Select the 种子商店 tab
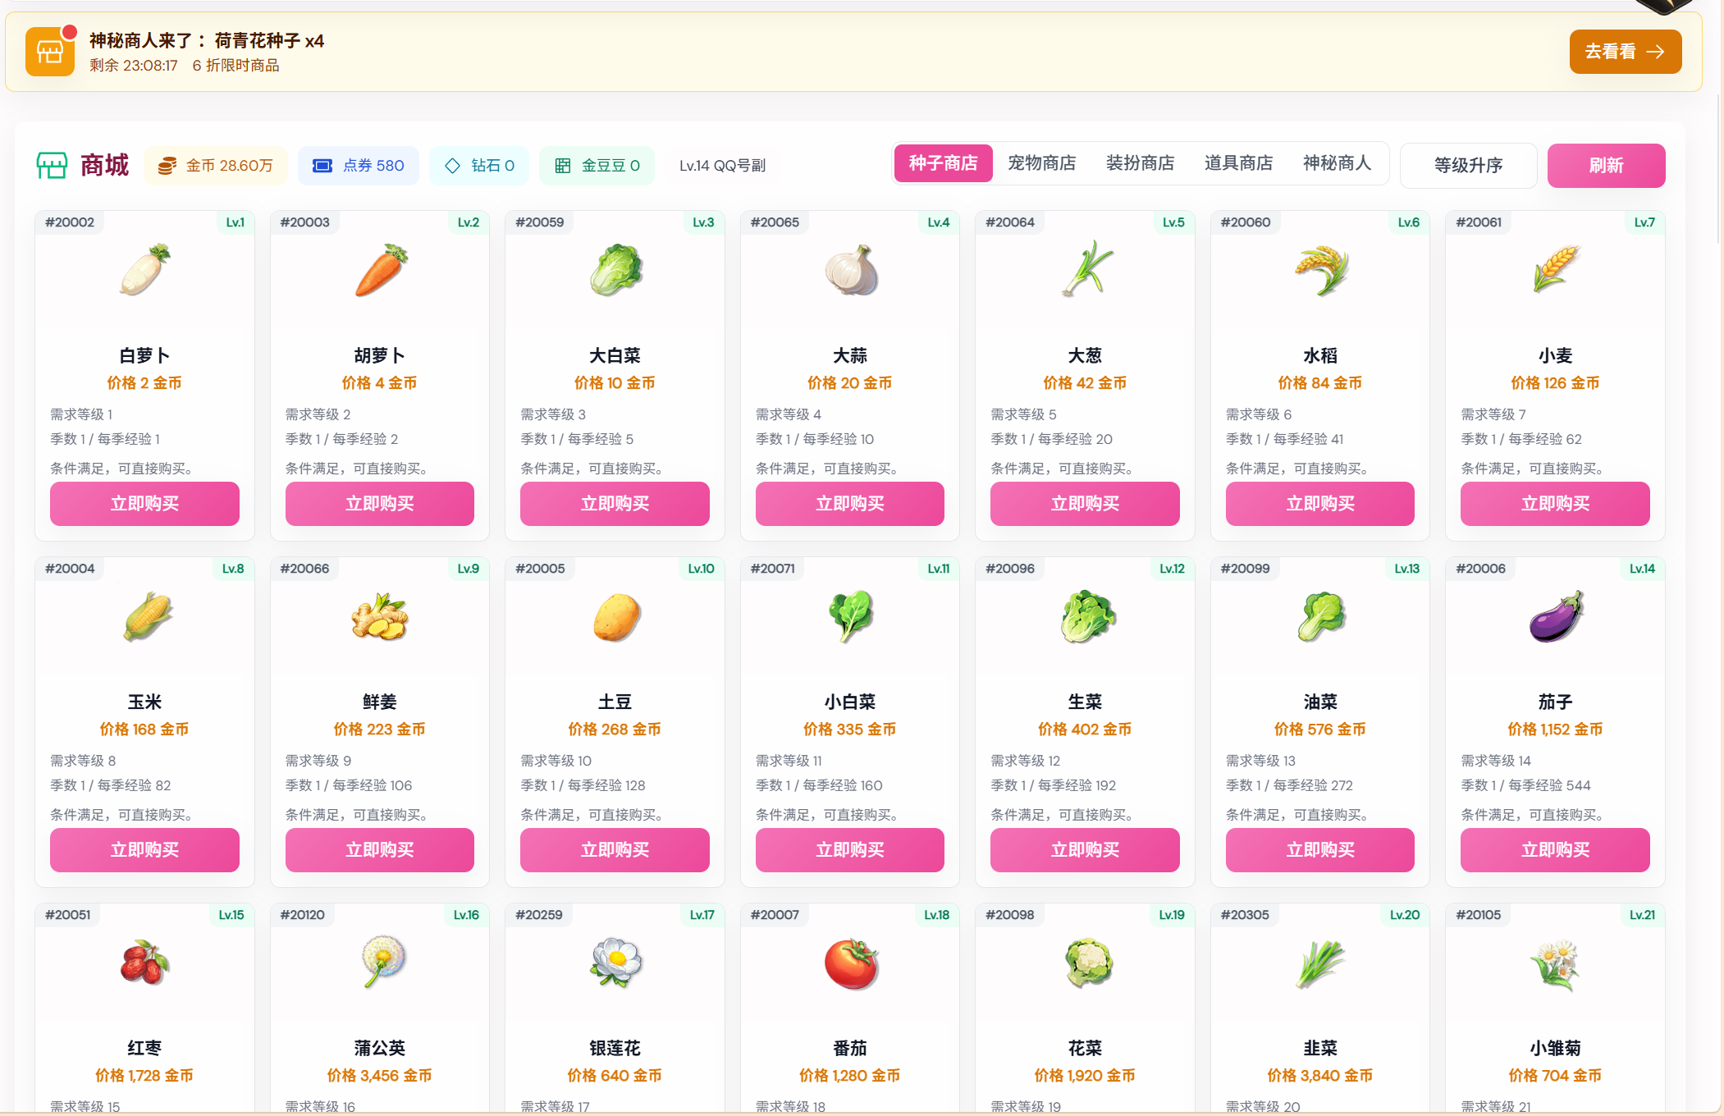 943,163
